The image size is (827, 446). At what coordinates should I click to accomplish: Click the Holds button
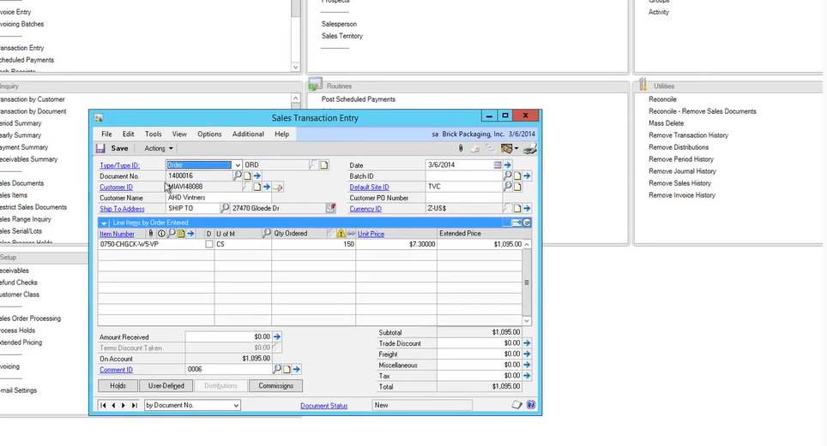tap(118, 386)
